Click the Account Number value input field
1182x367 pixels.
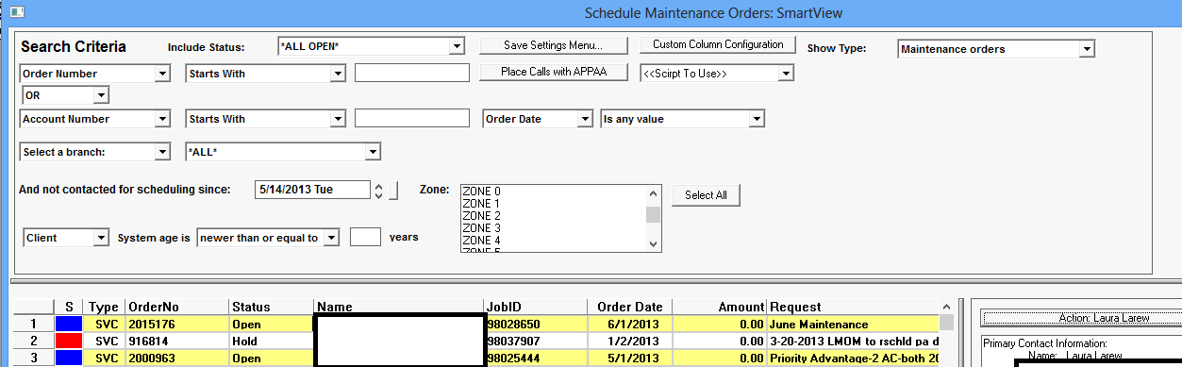click(x=411, y=119)
